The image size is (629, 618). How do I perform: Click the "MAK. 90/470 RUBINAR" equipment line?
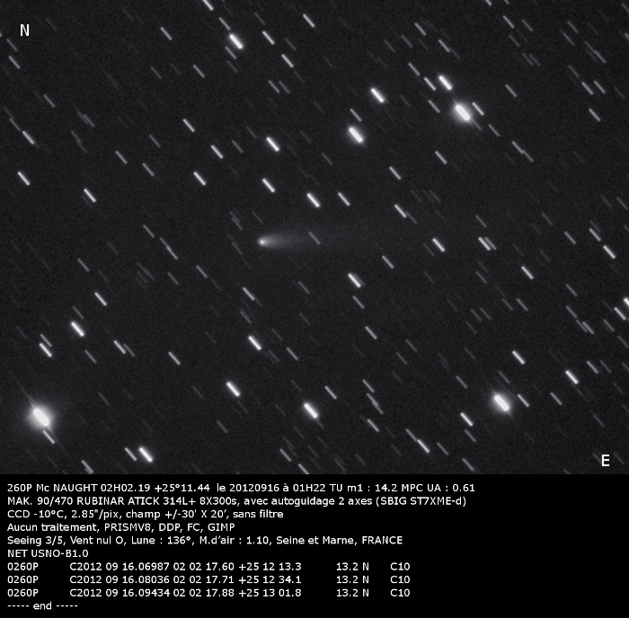[x=81, y=500]
